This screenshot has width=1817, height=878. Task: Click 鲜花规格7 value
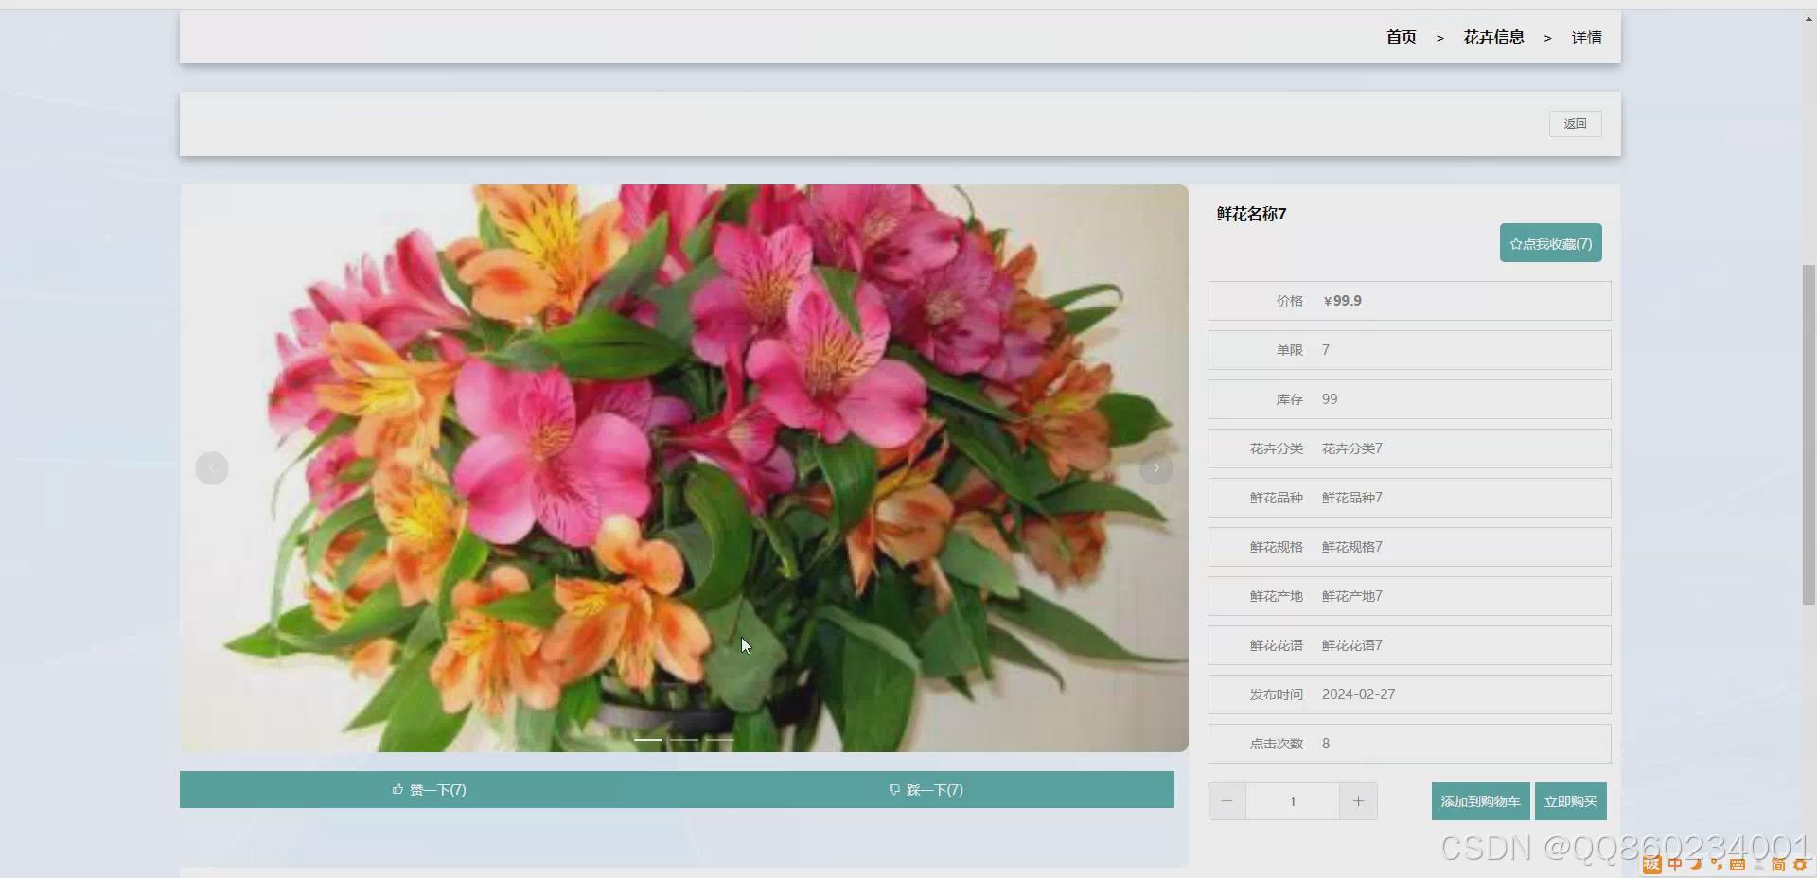pyautogui.click(x=1351, y=547)
